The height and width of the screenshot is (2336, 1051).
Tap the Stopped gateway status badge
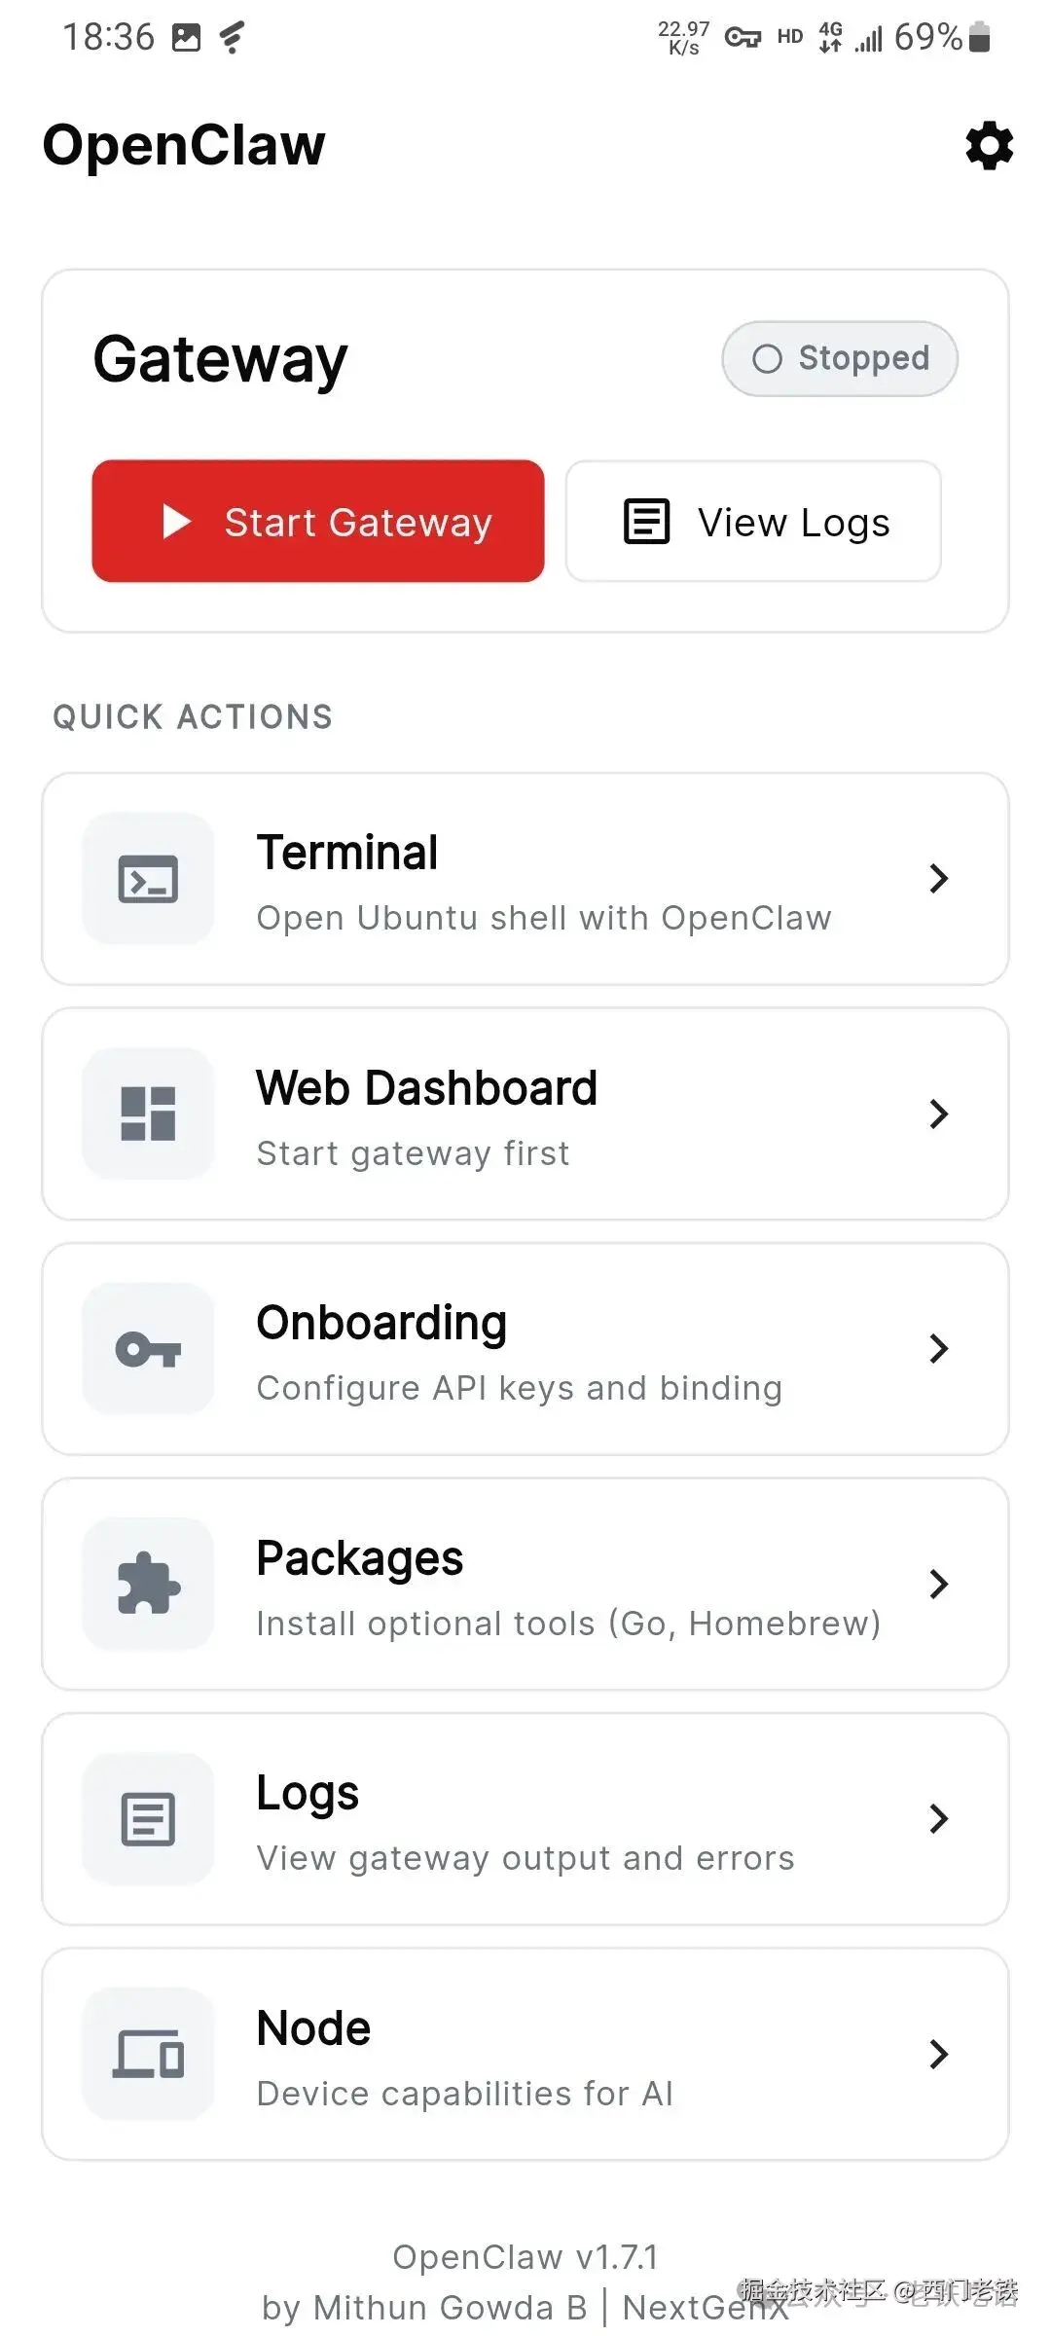(840, 359)
